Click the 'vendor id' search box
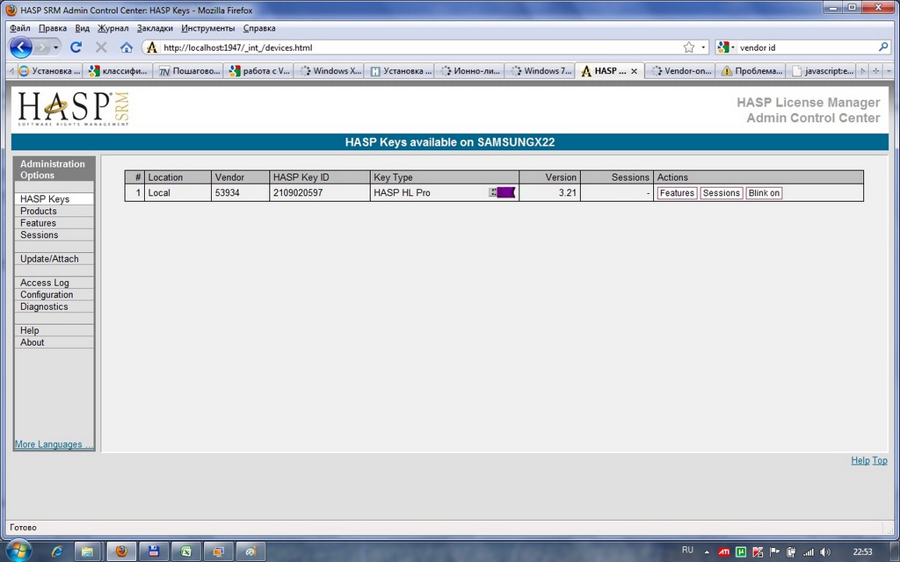 tap(807, 47)
